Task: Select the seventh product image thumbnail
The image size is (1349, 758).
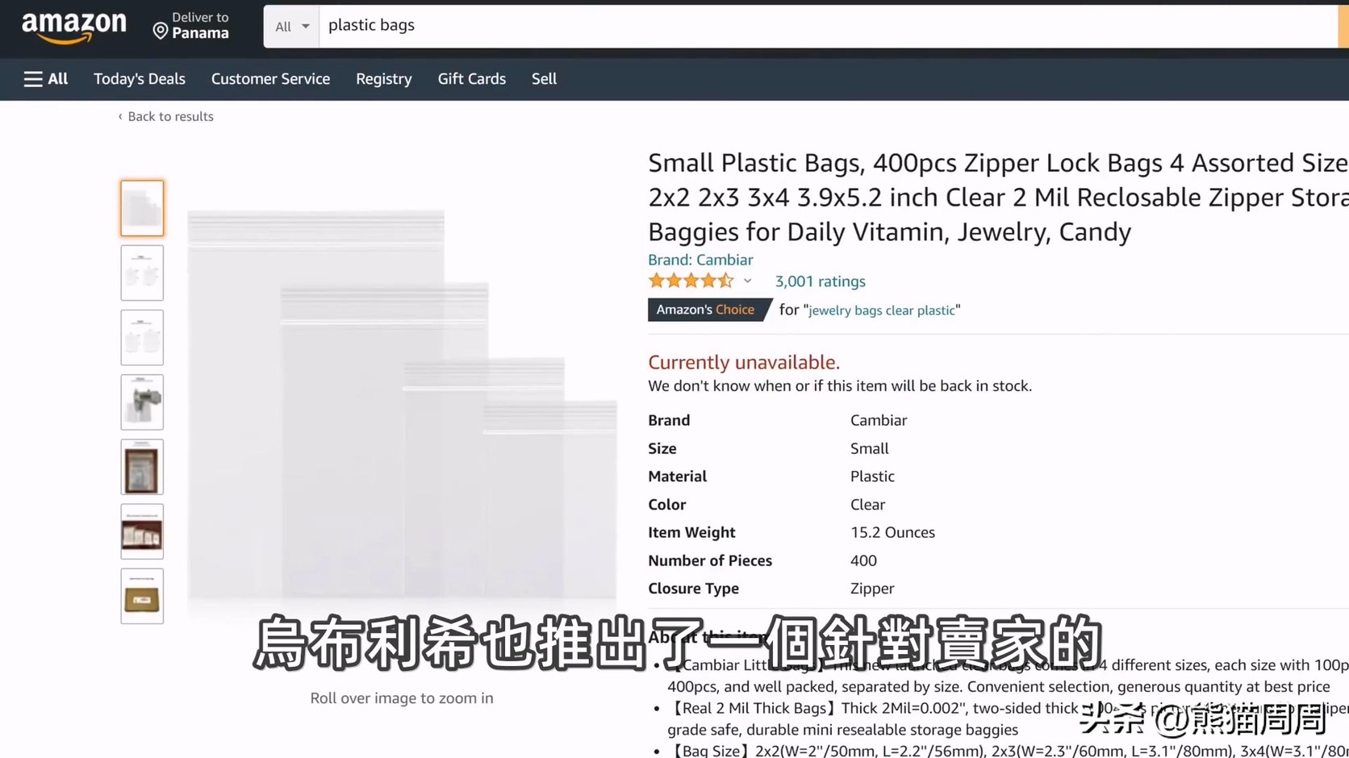Action: [142, 596]
